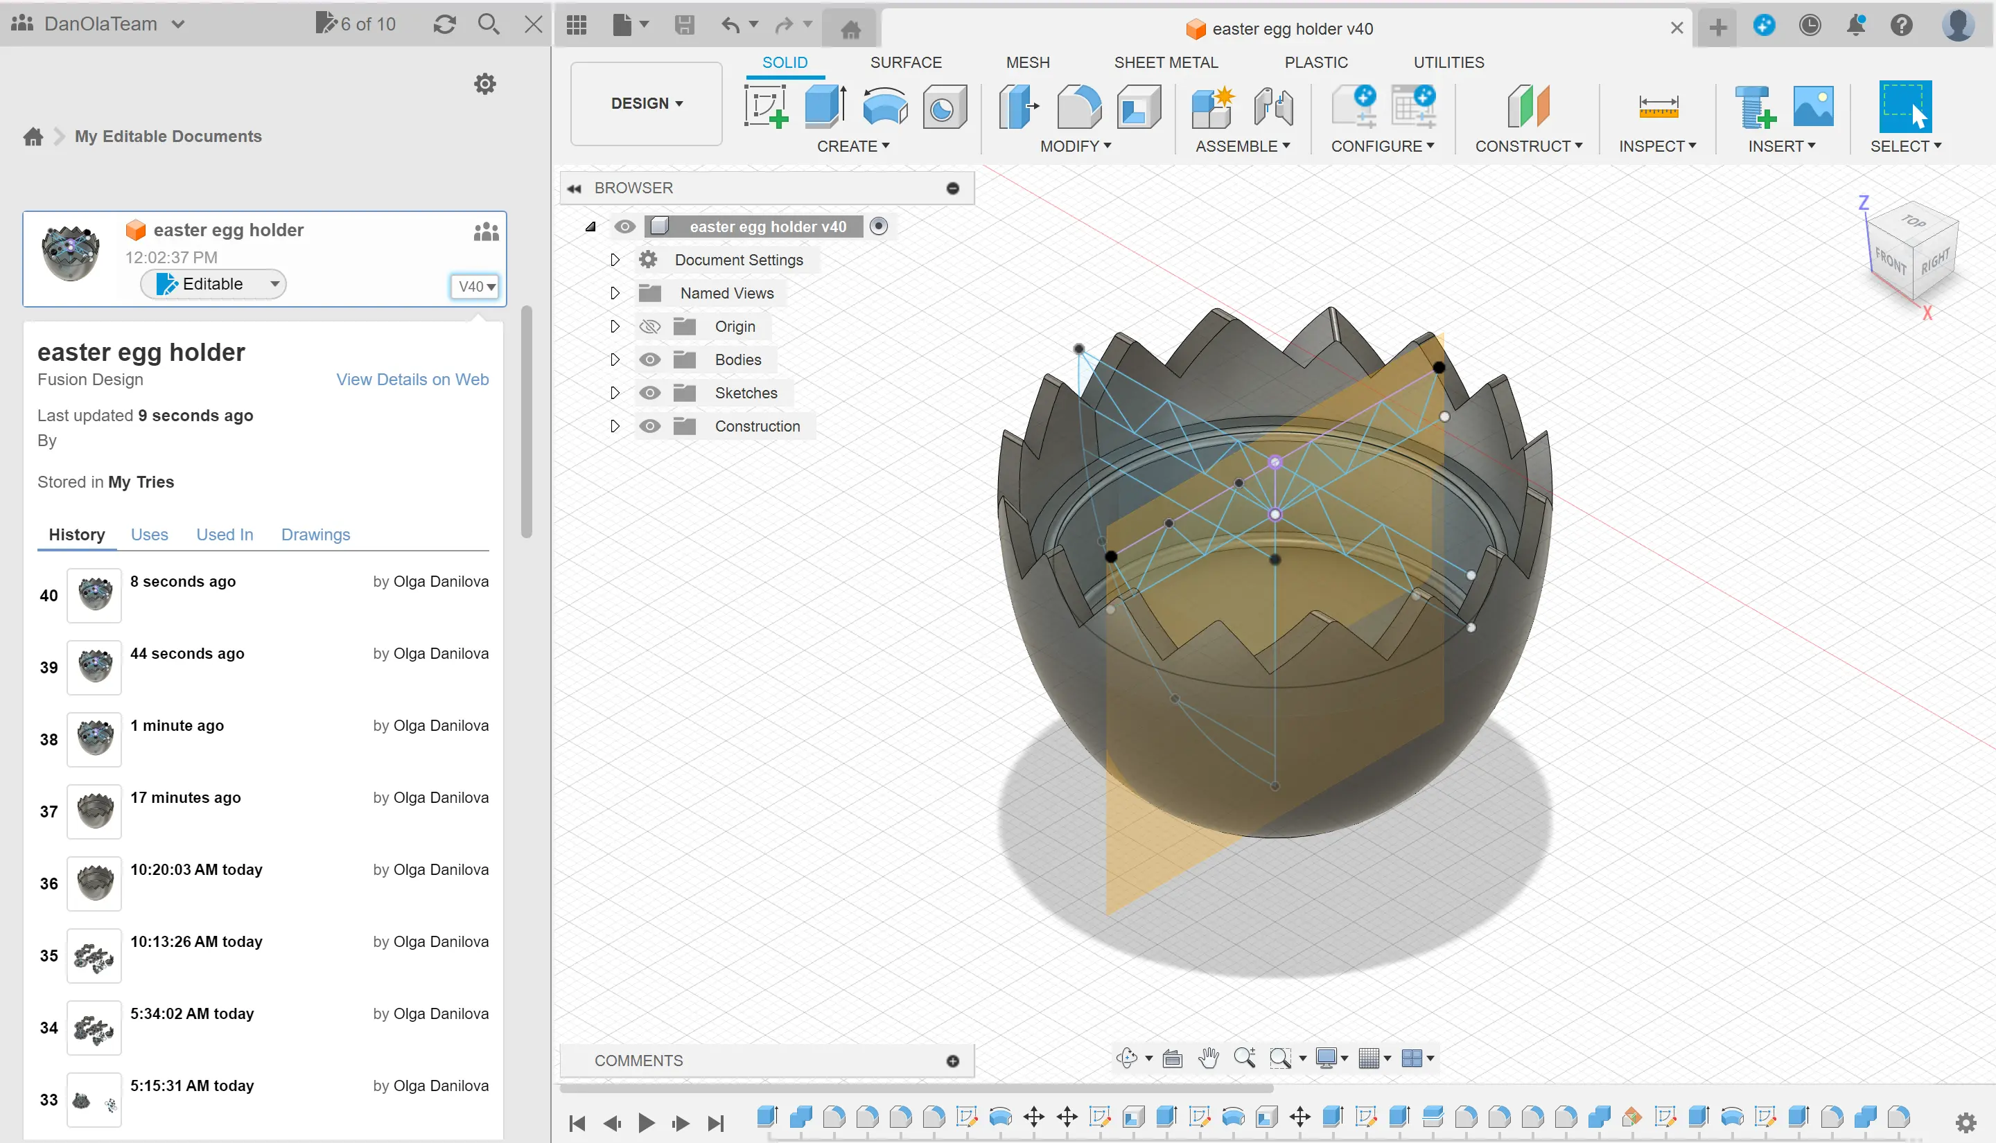Expand the Construction tree node
This screenshot has width=1996, height=1143.
pos(615,426)
